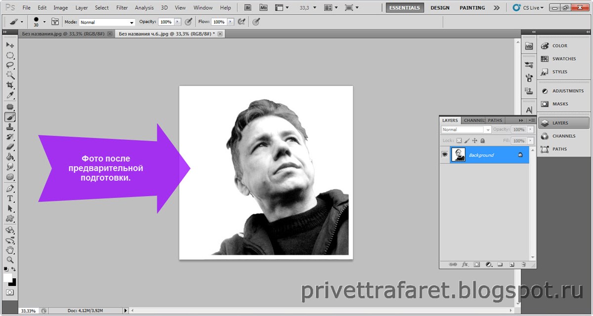This screenshot has height=316, width=593.
Task: Select the Crop tool
Action: pyautogui.click(x=10, y=85)
